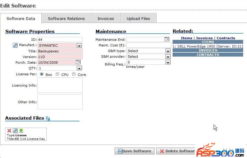Click the Save Software button
The height and width of the screenshot is (158, 247).
pyautogui.click(x=135, y=151)
